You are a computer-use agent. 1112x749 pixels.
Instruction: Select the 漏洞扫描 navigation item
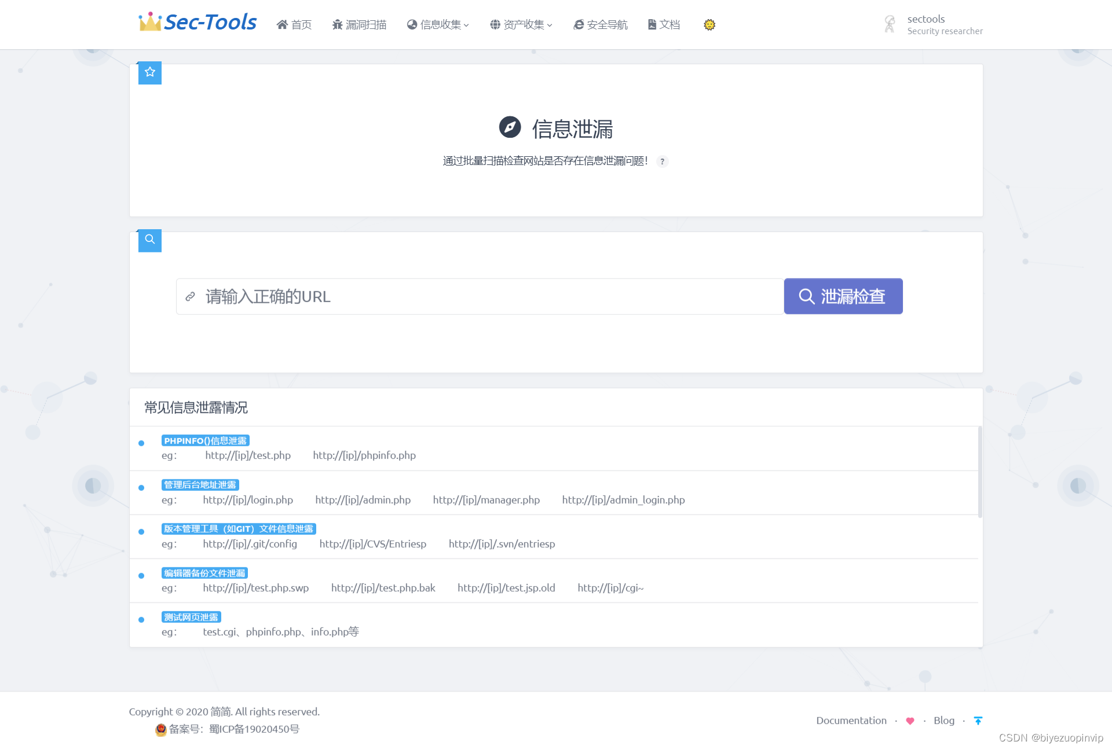click(x=359, y=24)
